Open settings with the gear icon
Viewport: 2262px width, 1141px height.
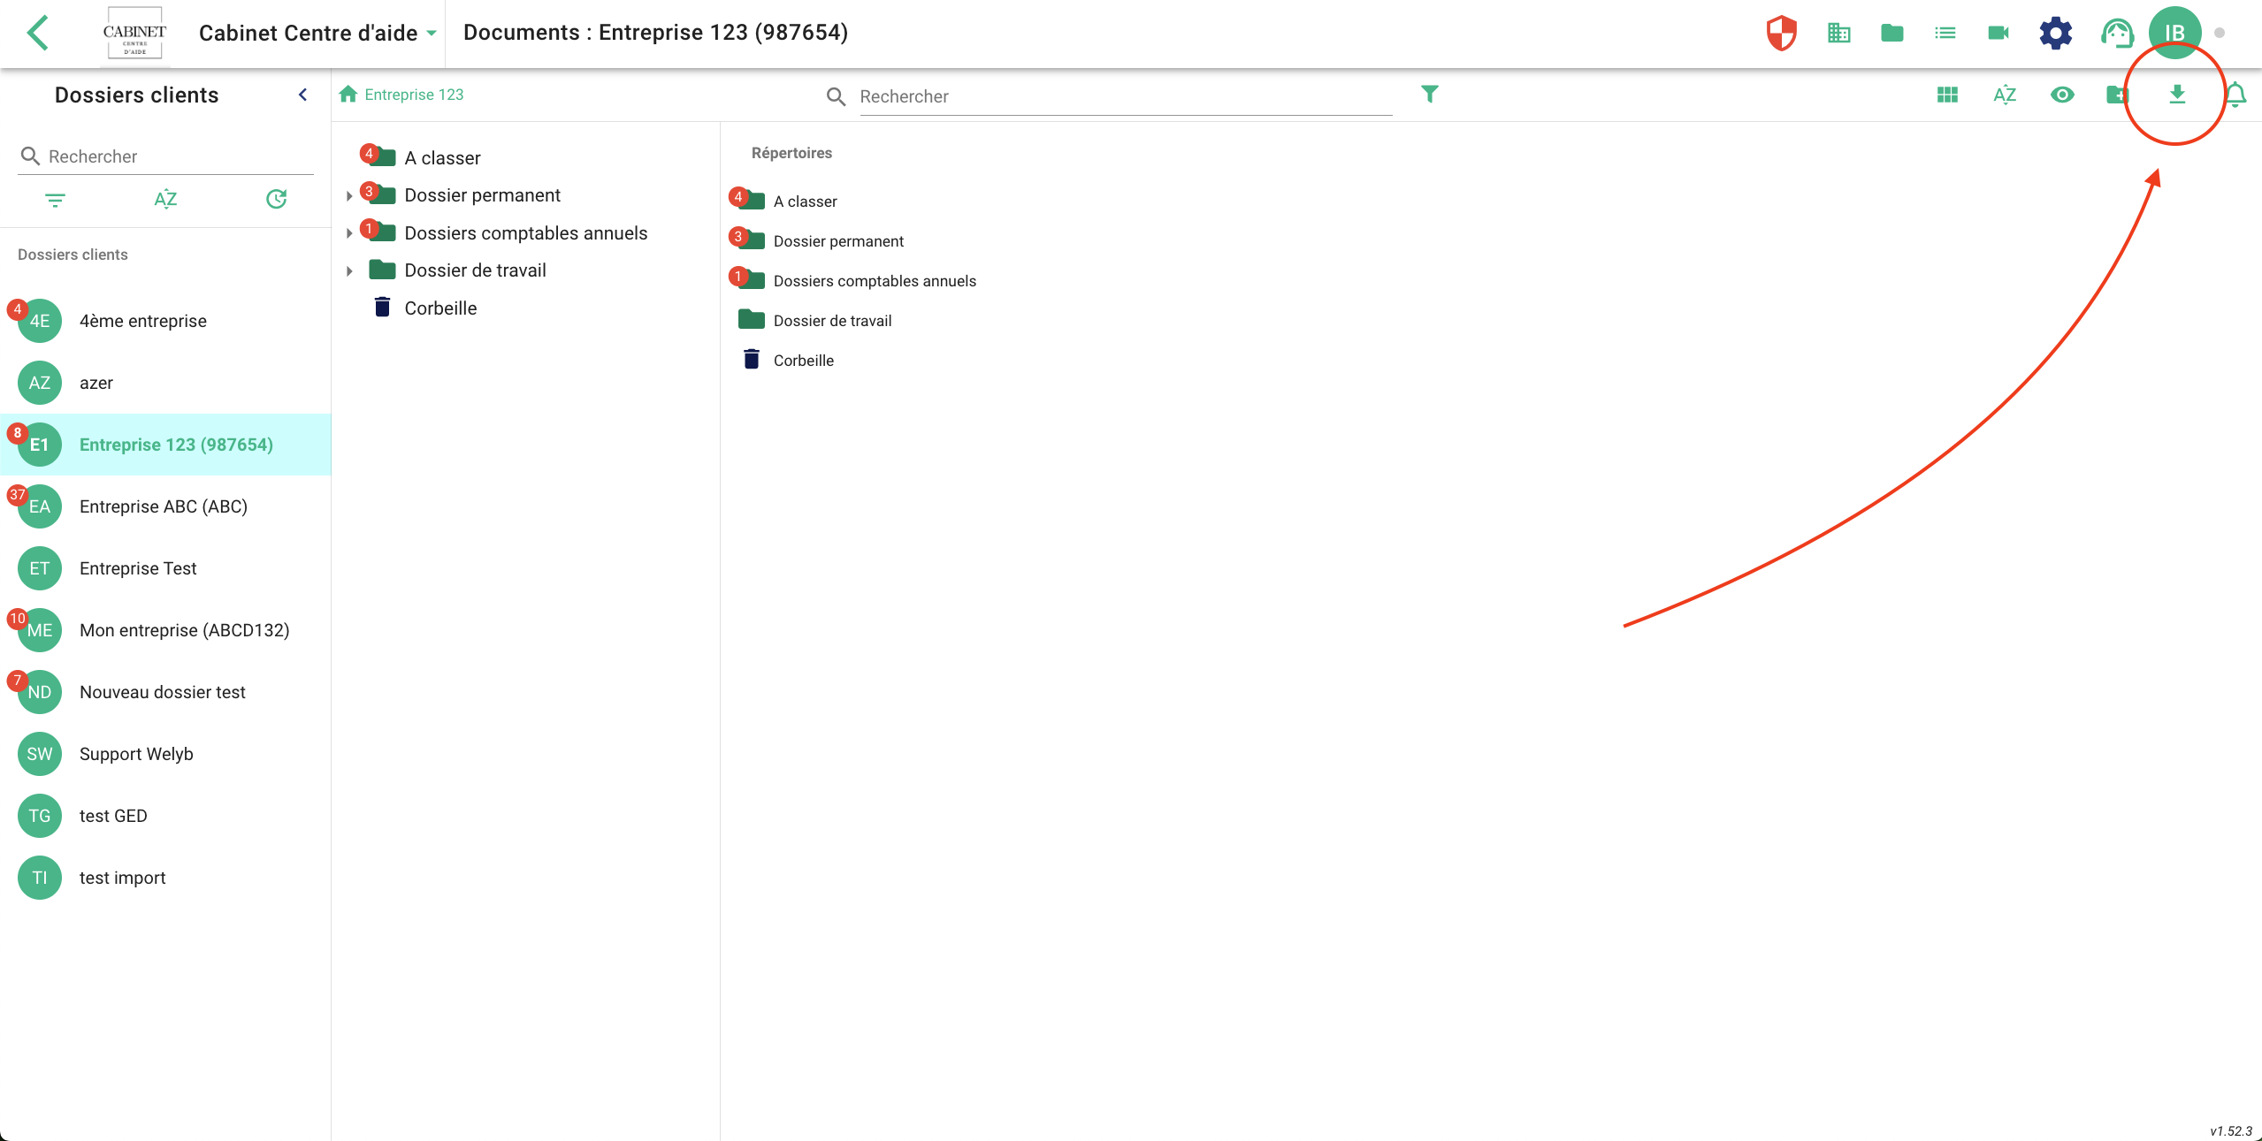[2055, 34]
